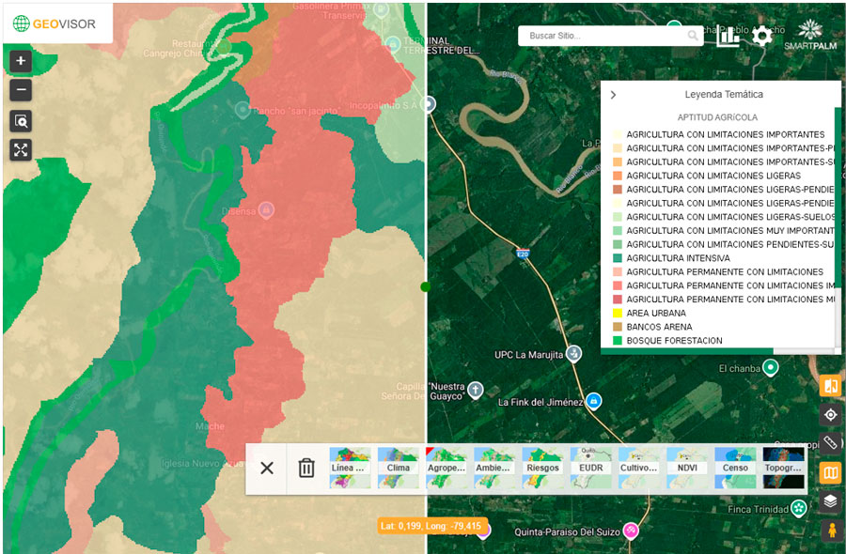The width and height of the screenshot is (846, 554).
Task: Activate the zoom-to-area magnifier tool
Action: click(21, 121)
